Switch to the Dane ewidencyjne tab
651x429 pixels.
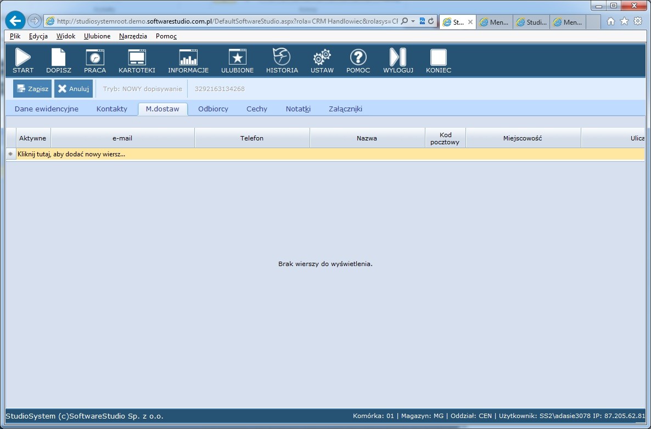coord(47,109)
